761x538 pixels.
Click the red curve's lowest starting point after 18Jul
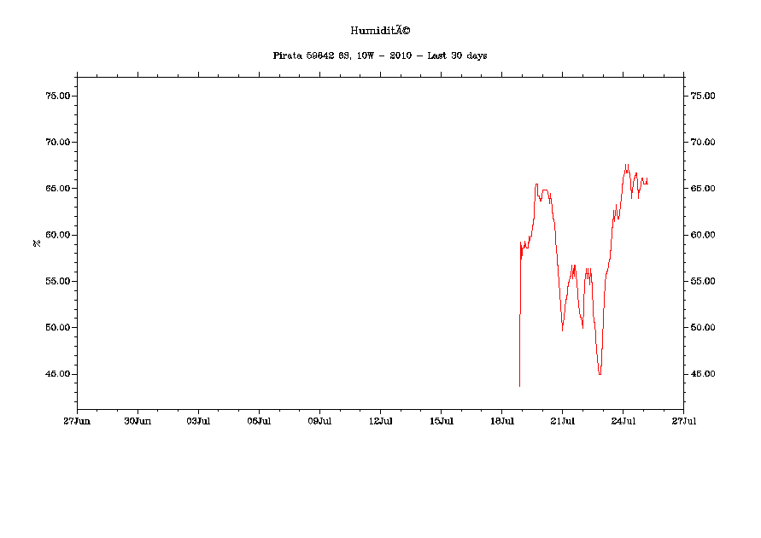[519, 386]
